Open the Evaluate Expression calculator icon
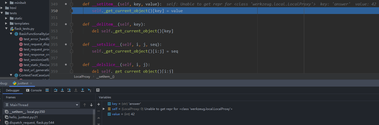Image resolution: width=379 pixels, height=125 pixels. coord(98,90)
